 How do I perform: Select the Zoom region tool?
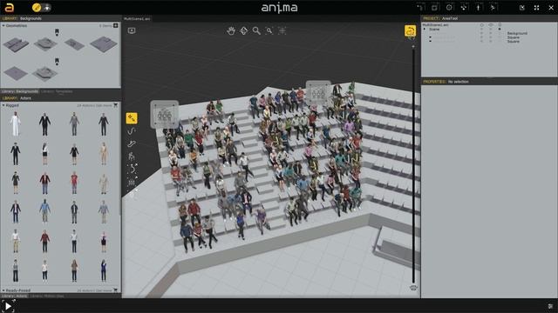coord(269,31)
